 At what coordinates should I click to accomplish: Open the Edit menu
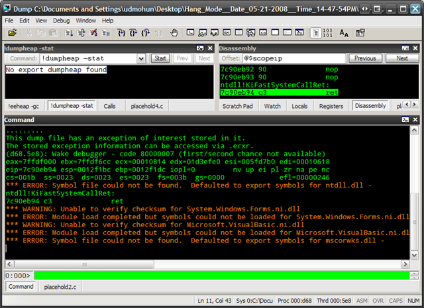coord(25,21)
